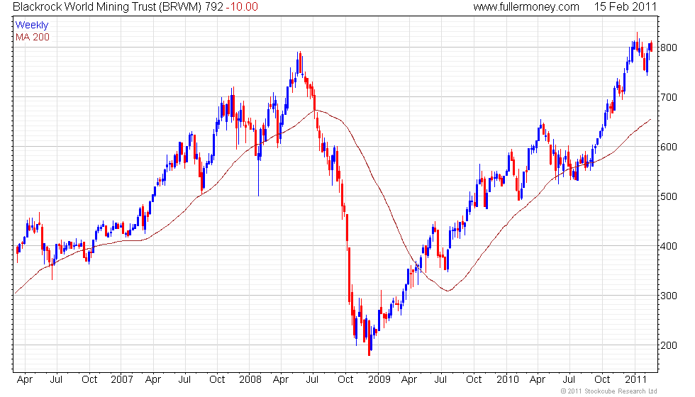Click the 700 price axis label
695x397 pixels.
tap(668, 97)
